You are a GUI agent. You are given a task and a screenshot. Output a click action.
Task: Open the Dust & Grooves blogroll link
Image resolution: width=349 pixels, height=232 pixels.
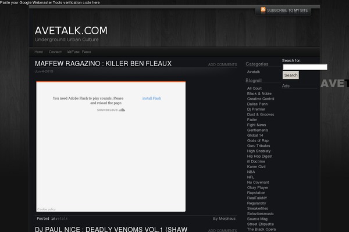(261, 115)
